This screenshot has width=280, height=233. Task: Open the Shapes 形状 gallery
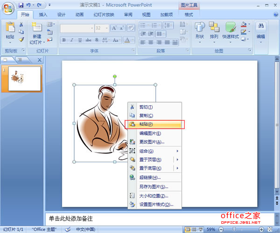(200, 32)
